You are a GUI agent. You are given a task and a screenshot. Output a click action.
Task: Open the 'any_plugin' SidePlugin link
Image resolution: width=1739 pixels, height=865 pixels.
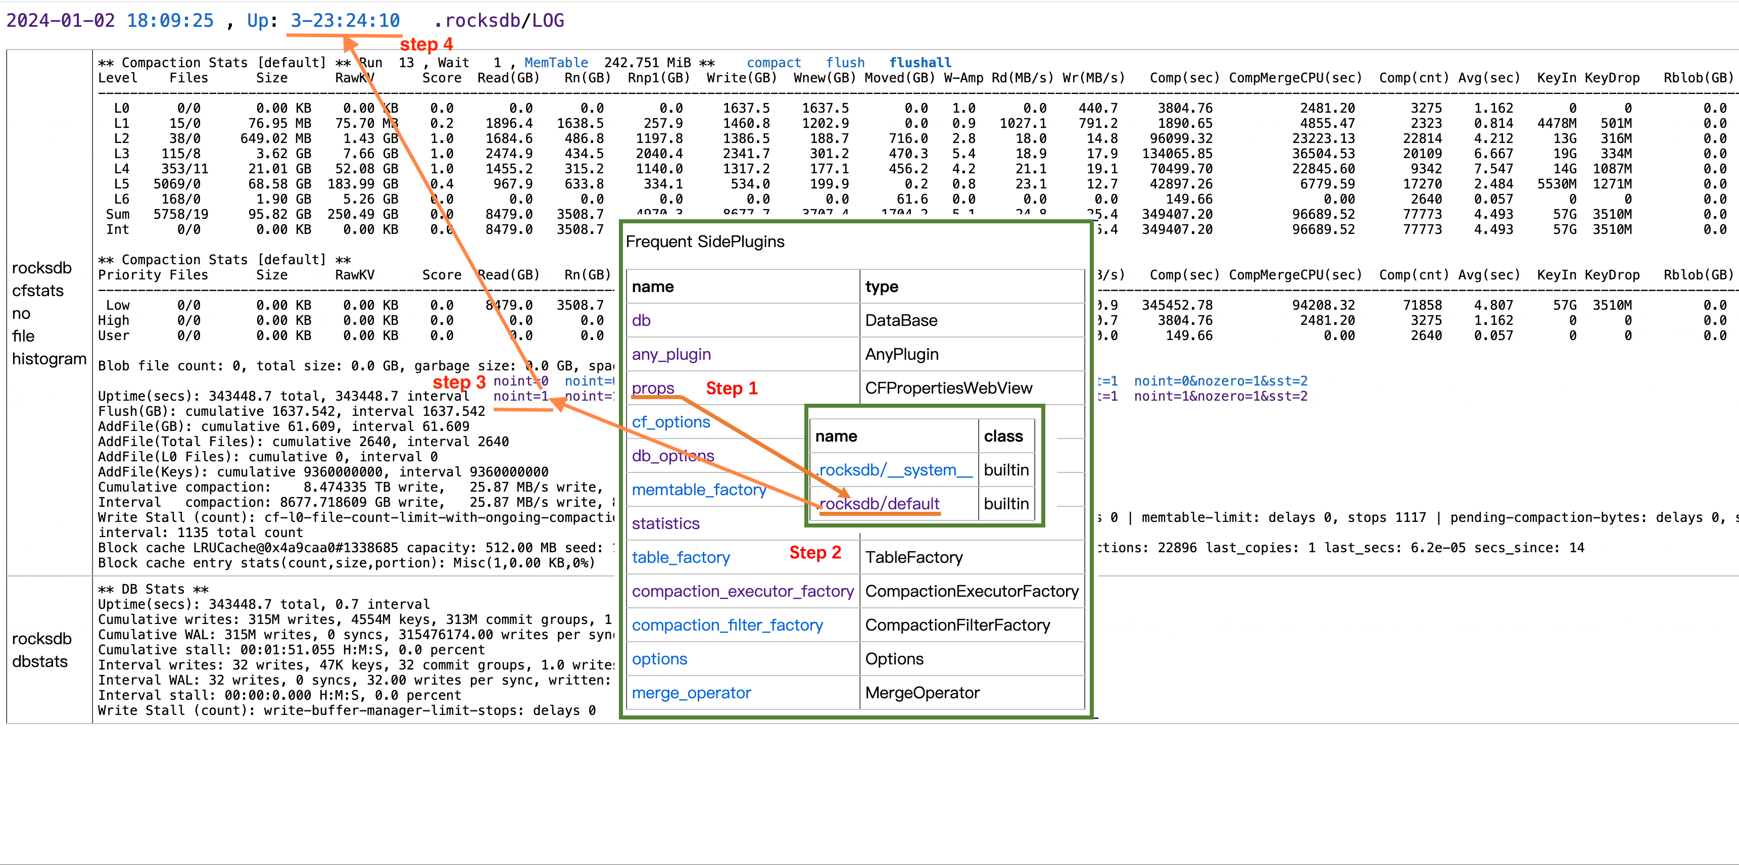pyautogui.click(x=671, y=354)
